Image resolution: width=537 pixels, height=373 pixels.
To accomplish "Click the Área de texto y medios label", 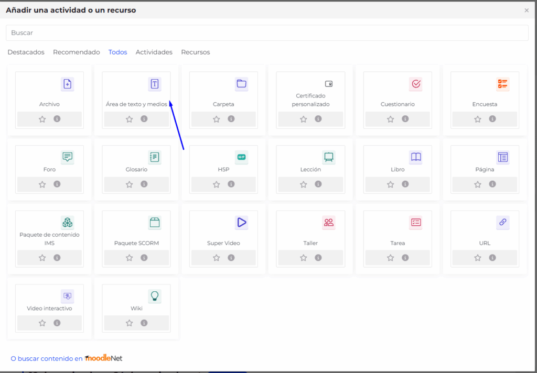I will 136,104.
